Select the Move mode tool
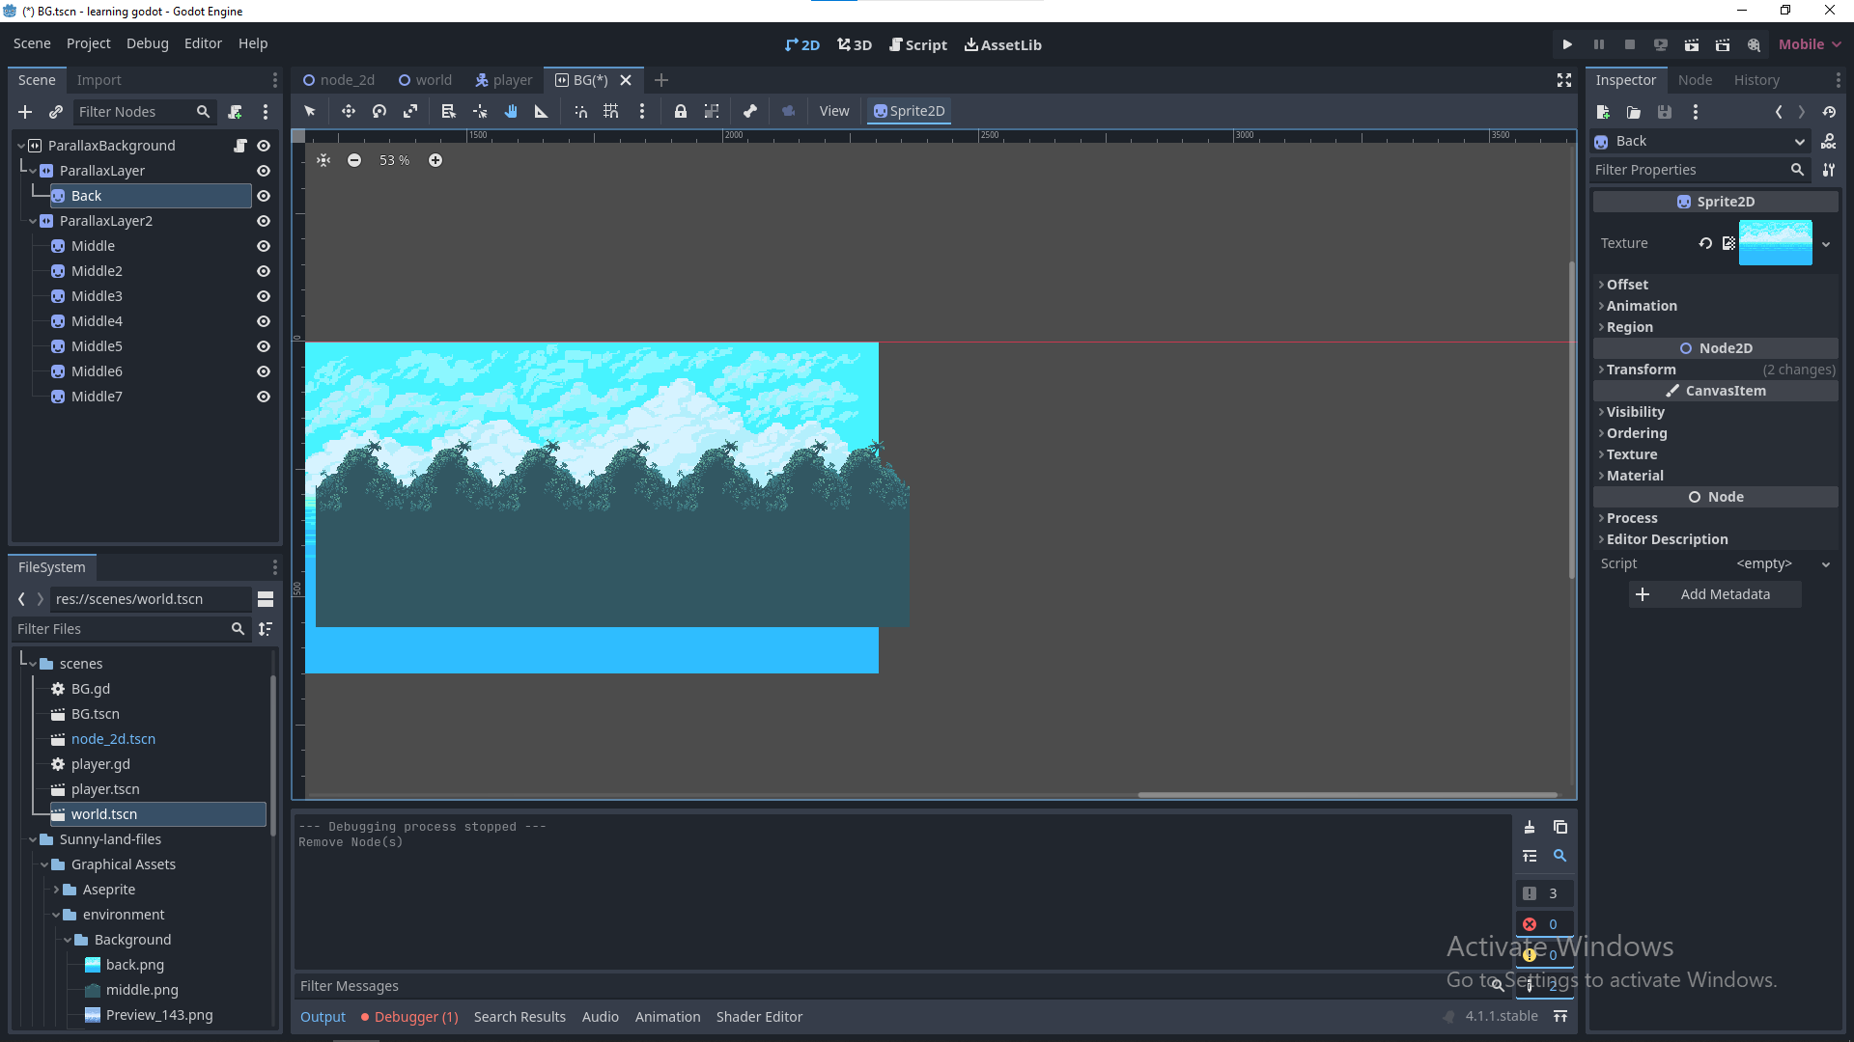 pos(349,111)
